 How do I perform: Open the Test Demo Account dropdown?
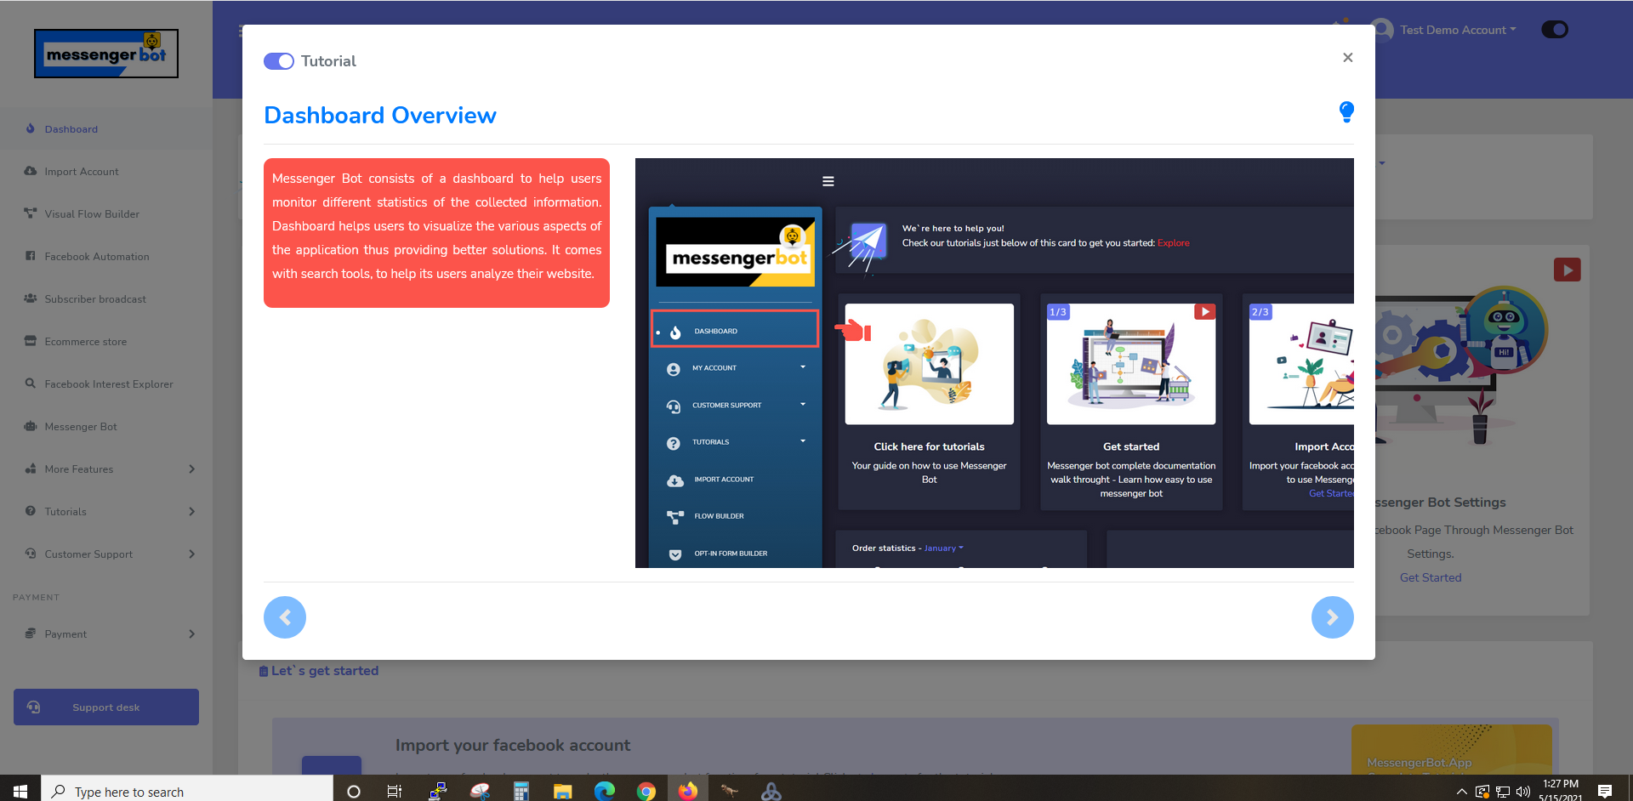pyautogui.click(x=1458, y=30)
